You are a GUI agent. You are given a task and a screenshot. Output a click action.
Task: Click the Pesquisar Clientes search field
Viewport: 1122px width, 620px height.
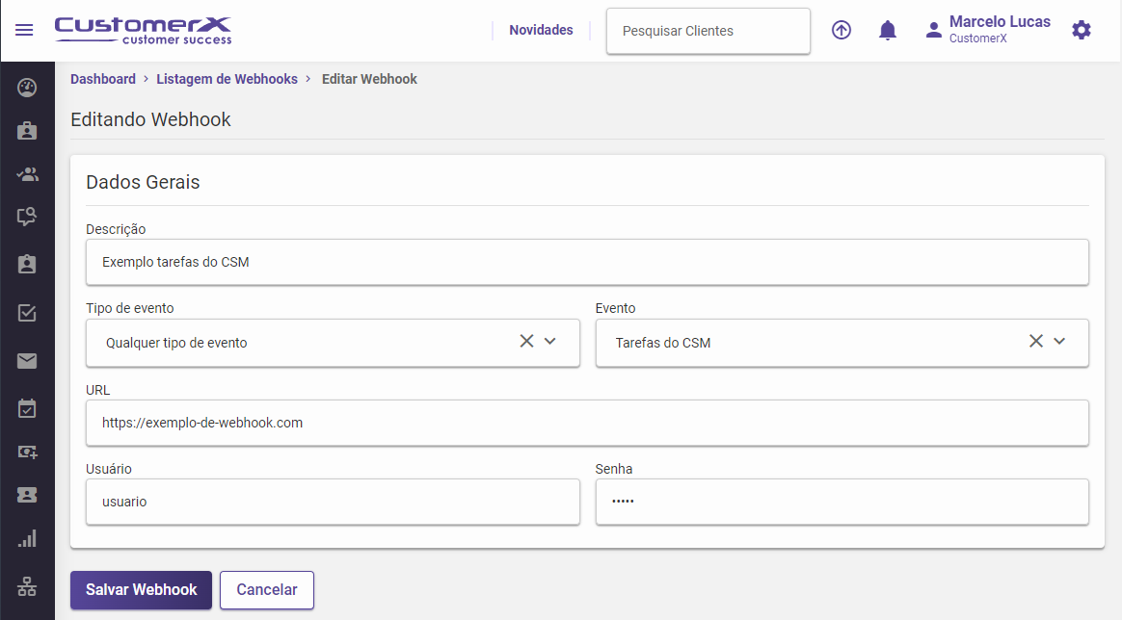point(708,32)
